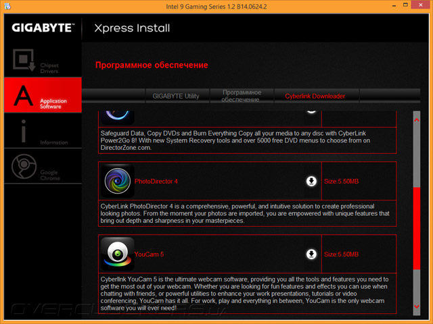Click the scrollbar down arrow
433x324 pixels.
[x=417, y=306]
